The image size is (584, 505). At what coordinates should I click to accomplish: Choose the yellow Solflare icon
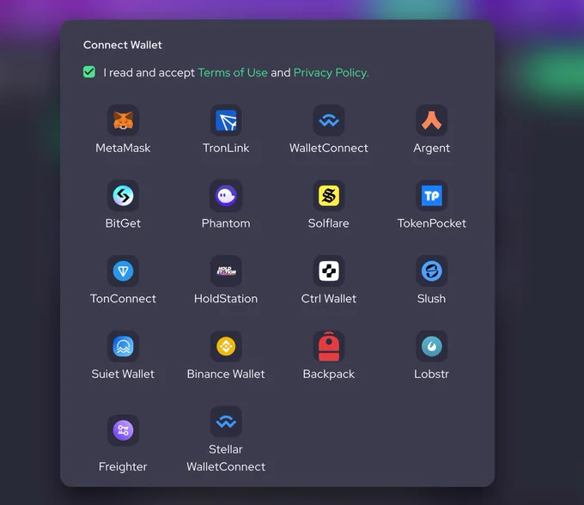pyautogui.click(x=329, y=196)
